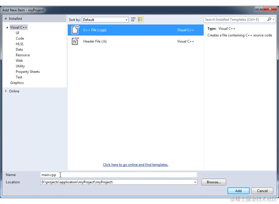Select C++ File (.cpp) template row

136,30
